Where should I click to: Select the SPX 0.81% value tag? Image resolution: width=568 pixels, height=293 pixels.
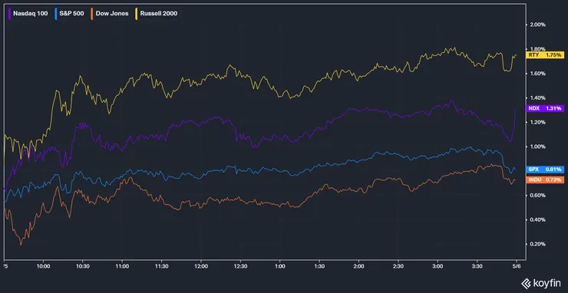(545, 170)
